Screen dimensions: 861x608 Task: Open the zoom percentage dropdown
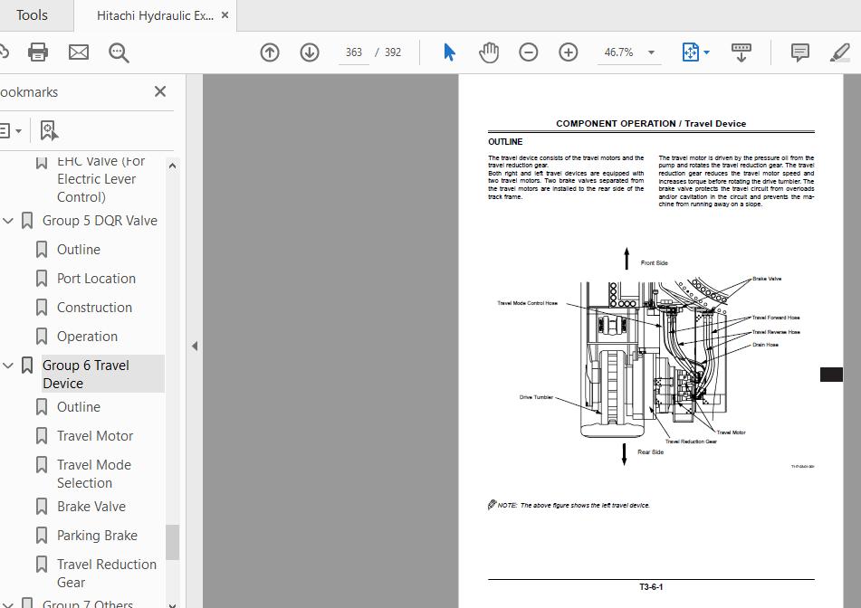(x=650, y=52)
